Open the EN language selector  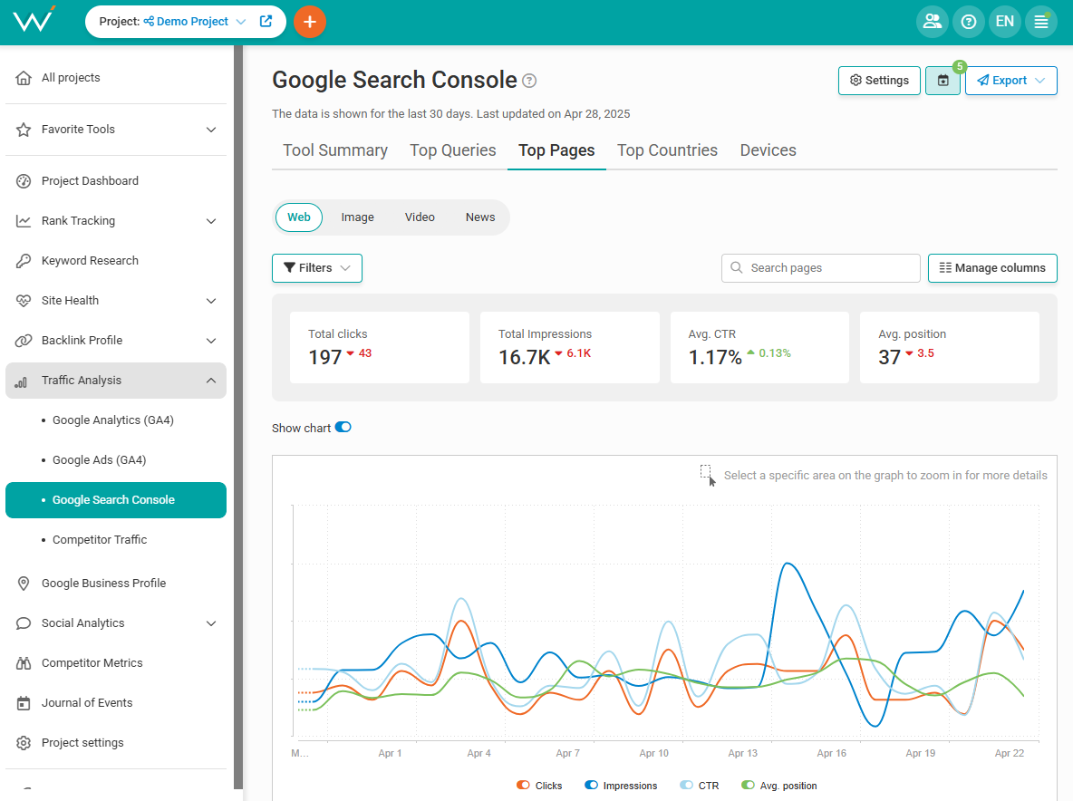click(x=1004, y=22)
